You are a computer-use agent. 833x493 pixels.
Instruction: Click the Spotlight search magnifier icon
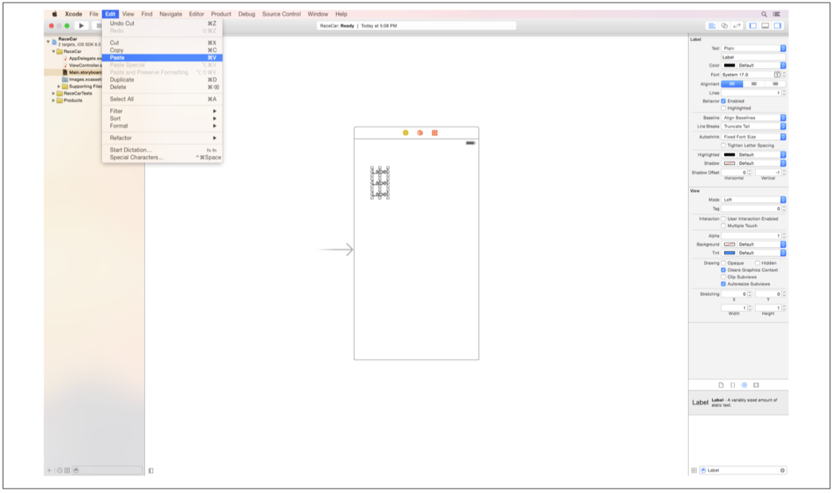764,14
